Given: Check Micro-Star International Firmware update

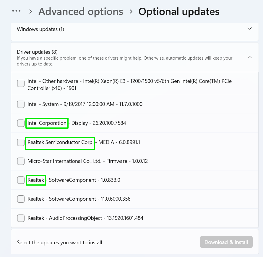Looking at the screenshot, I should (x=21, y=161).
